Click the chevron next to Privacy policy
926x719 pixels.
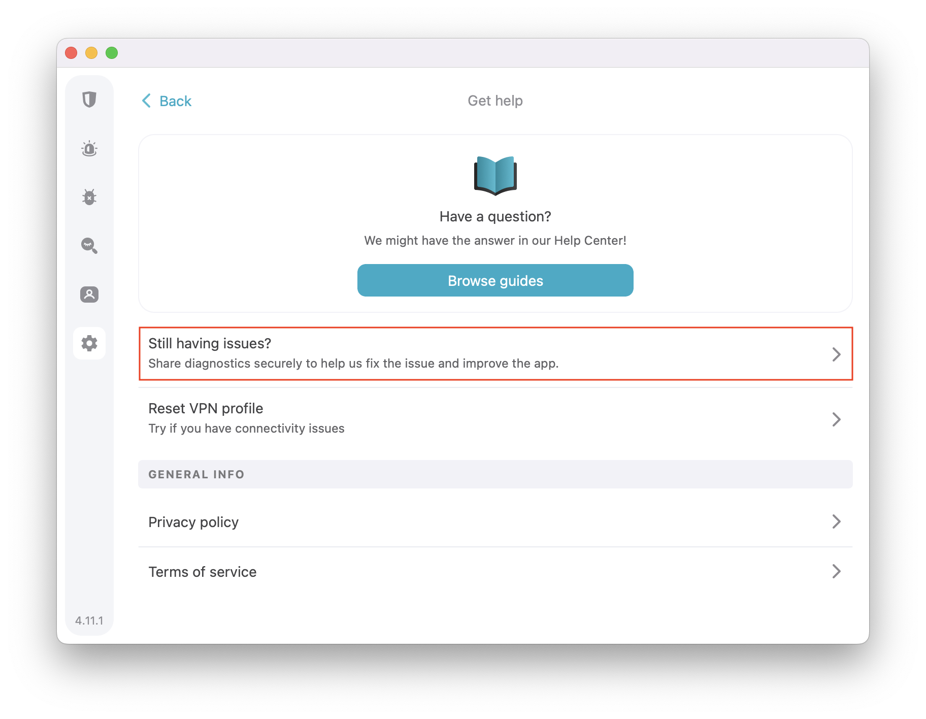click(x=836, y=521)
